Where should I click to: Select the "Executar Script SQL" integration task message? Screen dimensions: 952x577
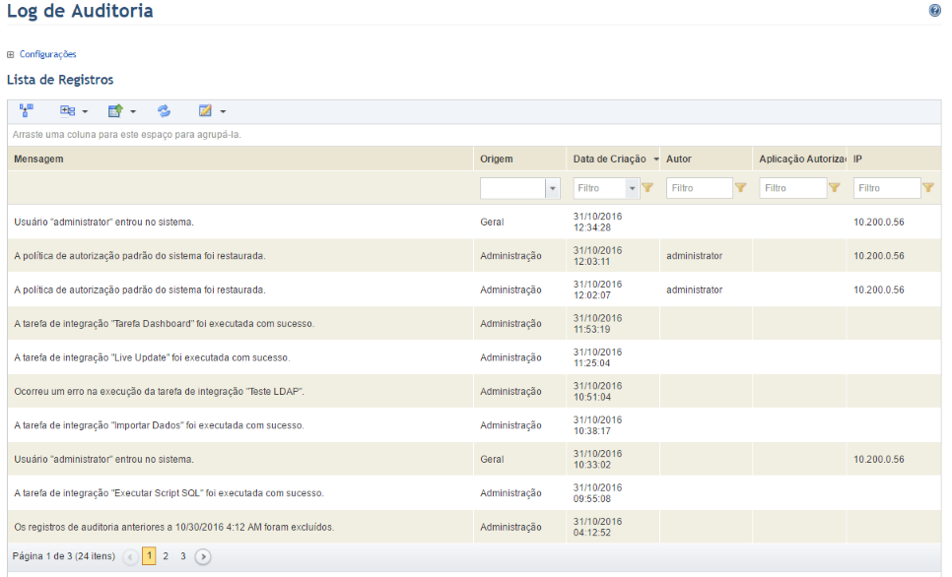[x=169, y=494]
